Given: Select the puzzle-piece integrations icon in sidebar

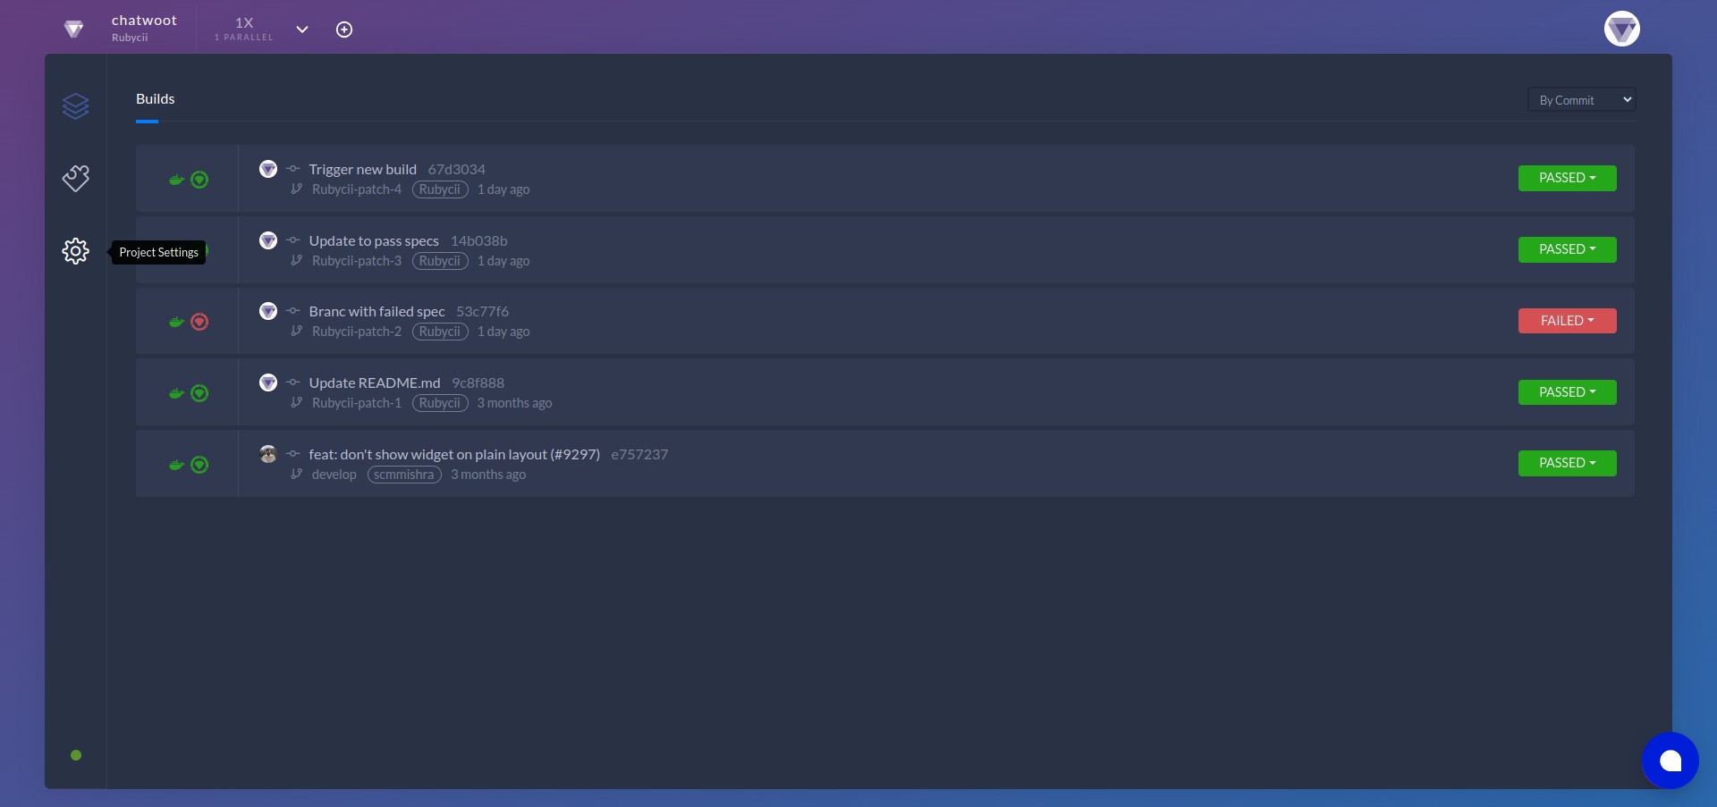Looking at the screenshot, I should click(x=76, y=178).
